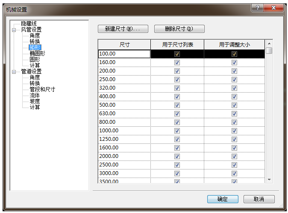Select the 管道设置 tree item
288x213 pixels.
click(x=31, y=71)
